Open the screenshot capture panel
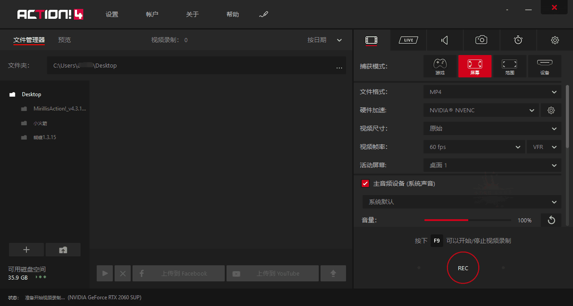The width and height of the screenshot is (573, 306). click(x=481, y=40)
